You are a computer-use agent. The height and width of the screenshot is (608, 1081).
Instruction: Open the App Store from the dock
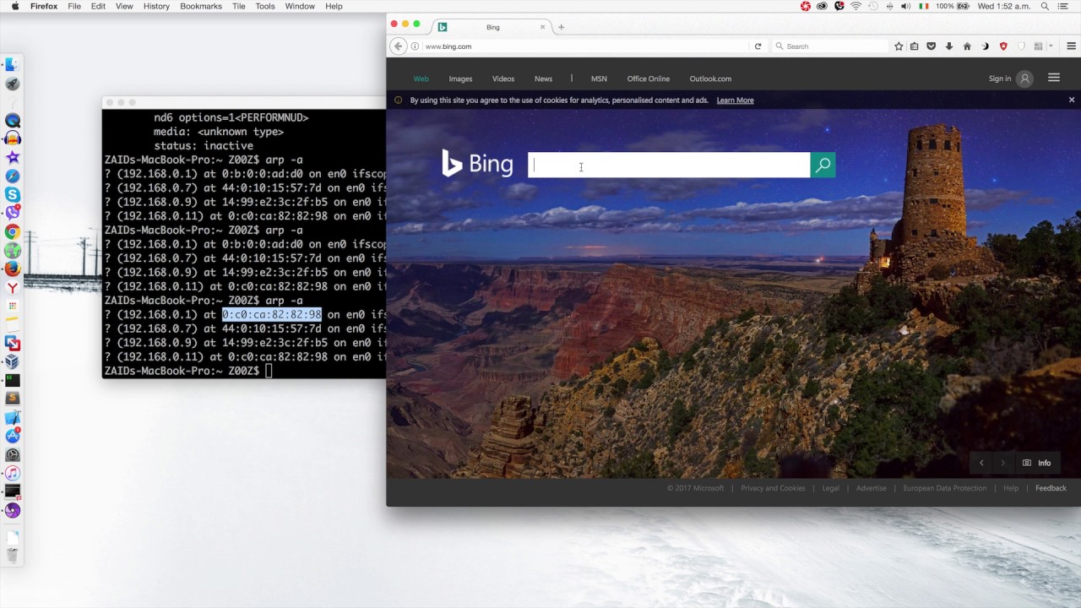(12, 437)
